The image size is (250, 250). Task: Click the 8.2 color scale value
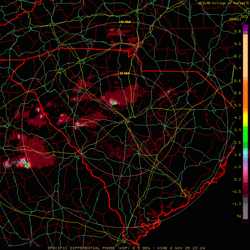(237, 56)
